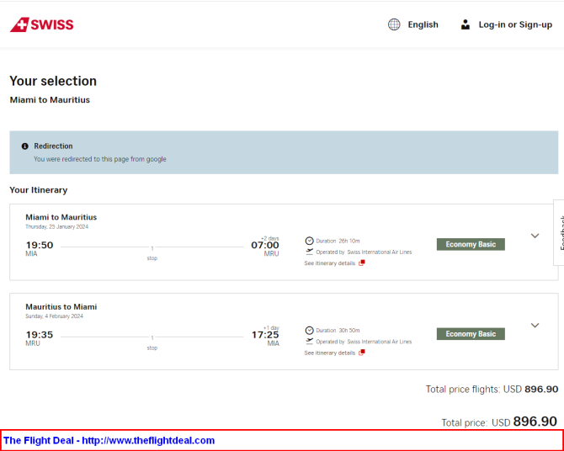Open itinerary details for Mauritius to Miami
The image size is (564, 451).
[329, 353]
